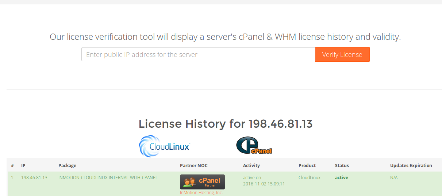This screenshot has height=196, width=442.
Task: Click the Partner NOC column header
Action: click(x=193, y=166)
